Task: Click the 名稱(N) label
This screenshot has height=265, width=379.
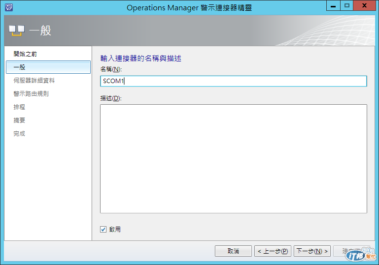Action: (x=111, y=69)
